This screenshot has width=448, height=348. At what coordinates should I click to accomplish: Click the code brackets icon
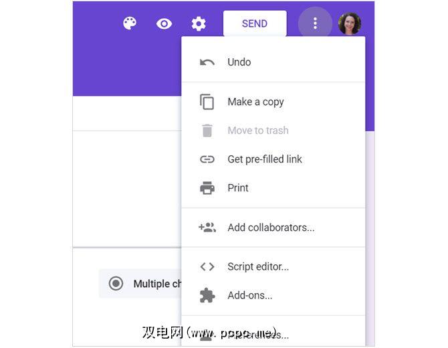207,267
